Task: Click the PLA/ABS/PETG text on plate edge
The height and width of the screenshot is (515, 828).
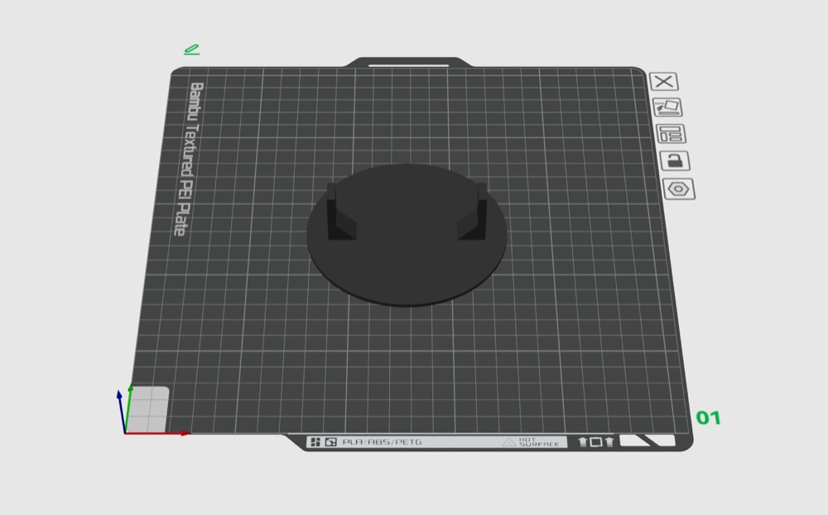Action: pyautogui.click(x=382, y=442)
